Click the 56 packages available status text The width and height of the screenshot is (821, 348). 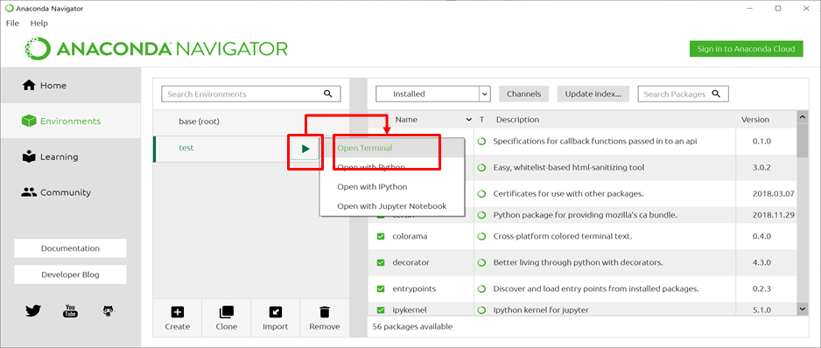coord(412,327)
